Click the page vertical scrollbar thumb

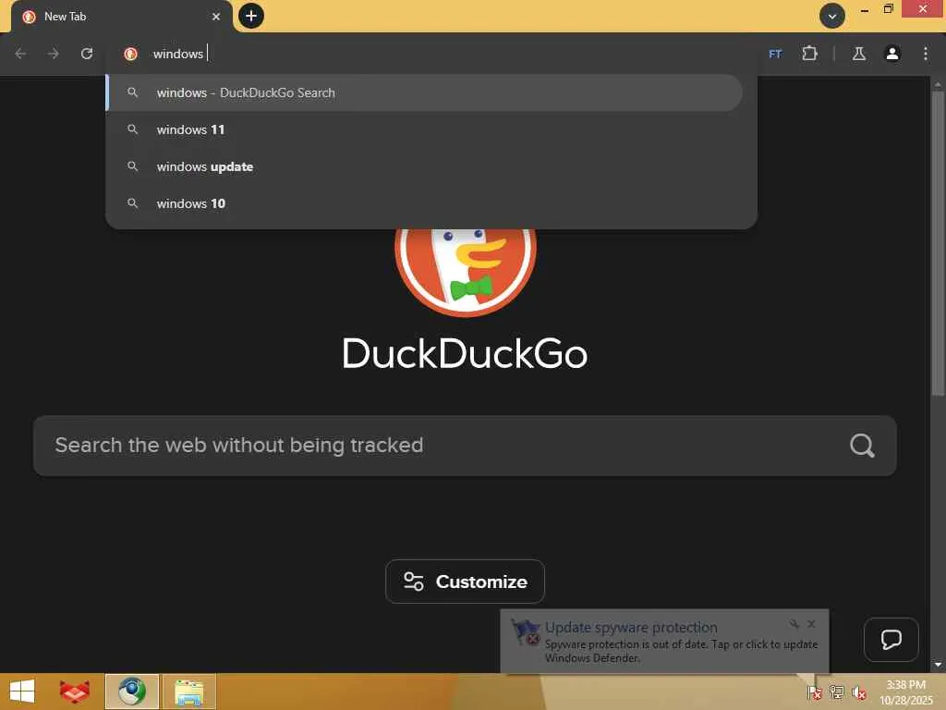coord(938,243)
